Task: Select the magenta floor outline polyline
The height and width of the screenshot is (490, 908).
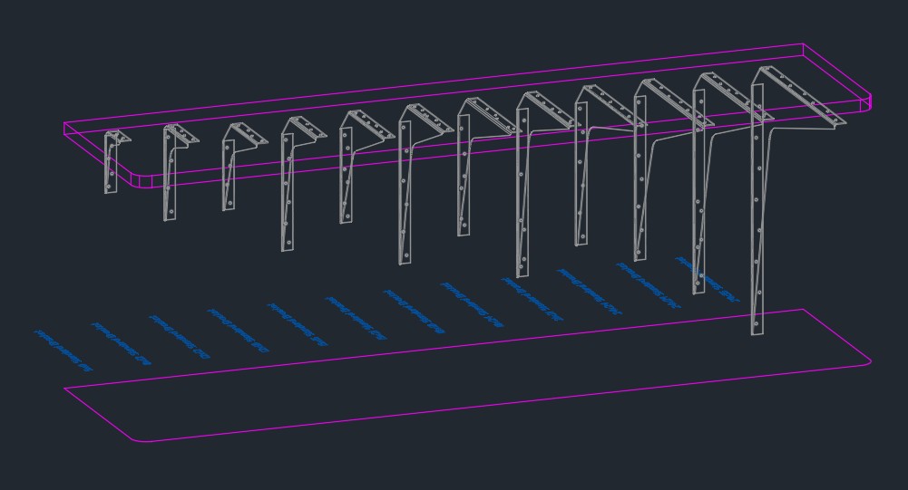Action: tap(468, 375)
